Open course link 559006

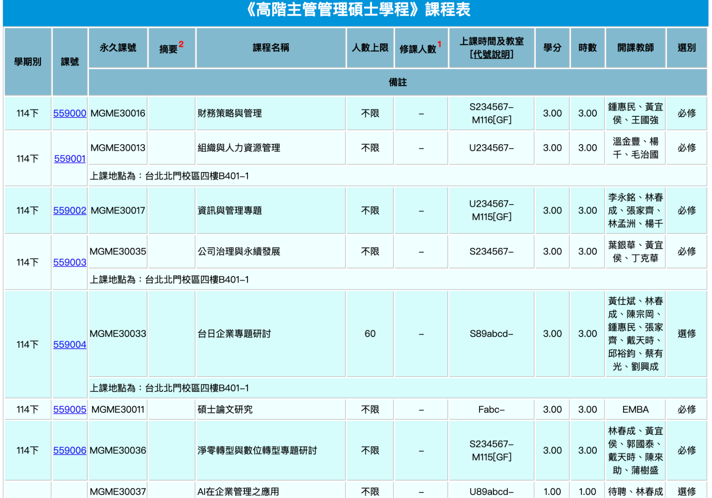tap(69, 450)
